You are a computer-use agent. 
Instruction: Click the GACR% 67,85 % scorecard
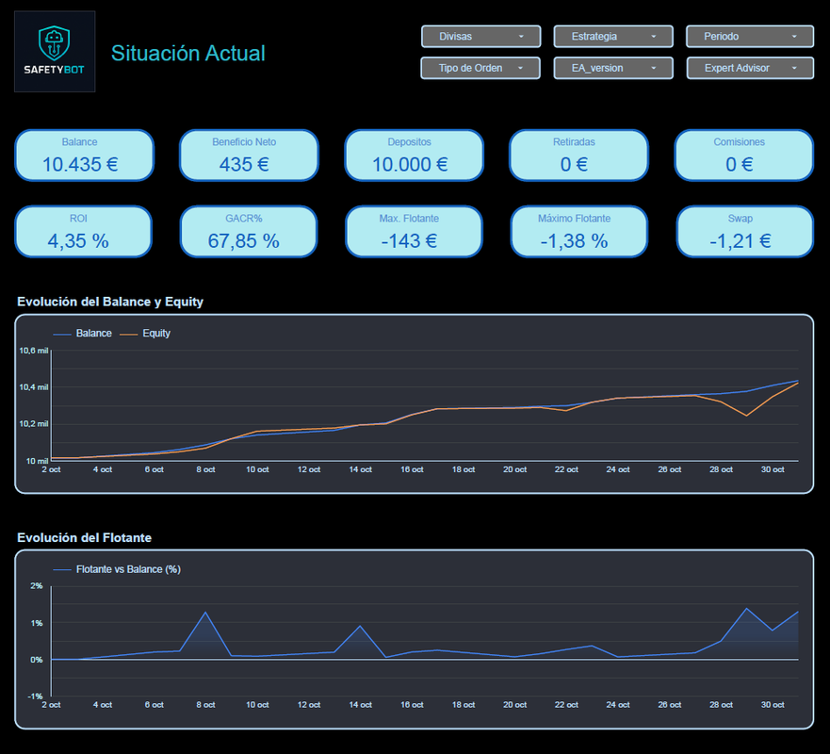point(249,232)
